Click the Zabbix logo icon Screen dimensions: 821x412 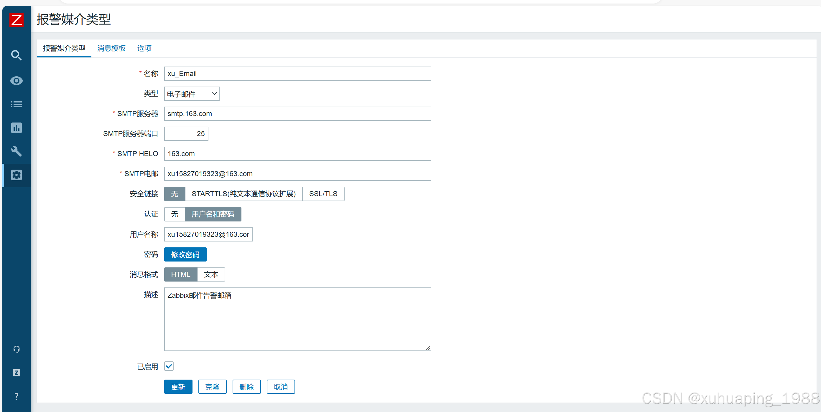point(16,20)
